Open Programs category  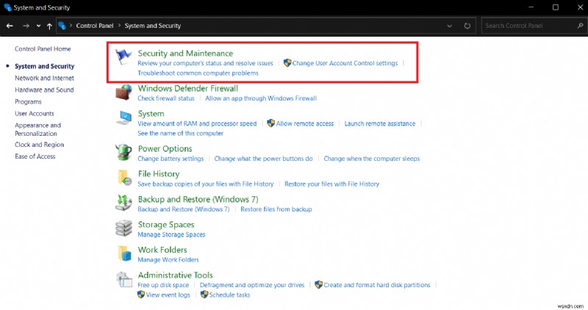pyautogui.click(x=28, y=101)
